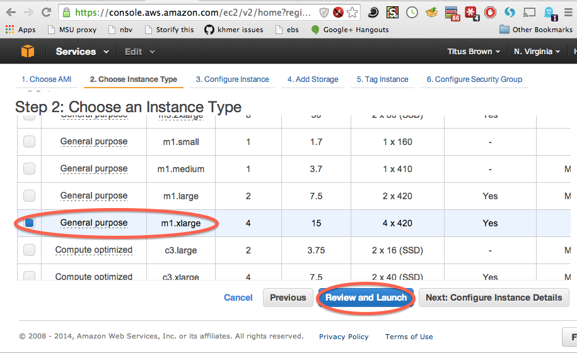The height and width of the screenshot is (353, 577).
Task: Open the Storify this bookmark
Action: pyautogui.click(x=169, y=30)
